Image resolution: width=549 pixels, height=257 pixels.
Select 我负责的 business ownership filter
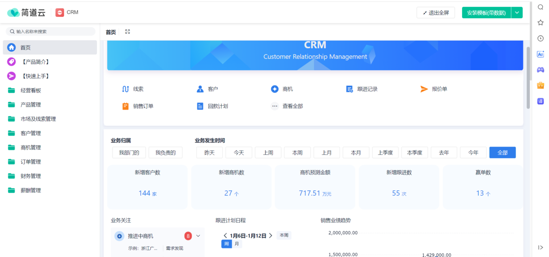(x=165, y=152)
